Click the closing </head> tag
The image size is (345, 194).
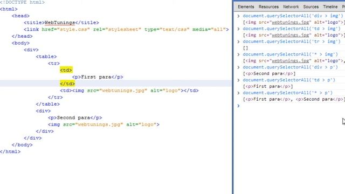pyautogui.click(x=22, y=36)
